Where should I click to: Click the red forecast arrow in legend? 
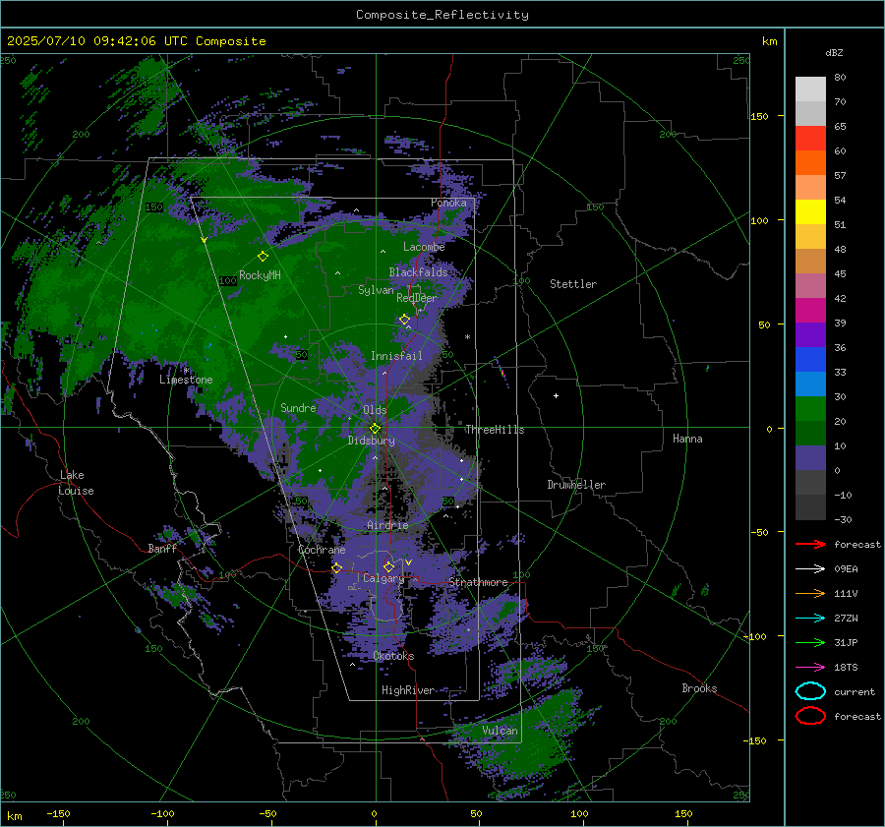click(x=810, y=544)
